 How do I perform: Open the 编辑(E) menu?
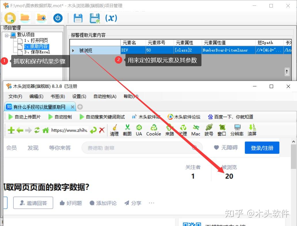click(36, 96)
